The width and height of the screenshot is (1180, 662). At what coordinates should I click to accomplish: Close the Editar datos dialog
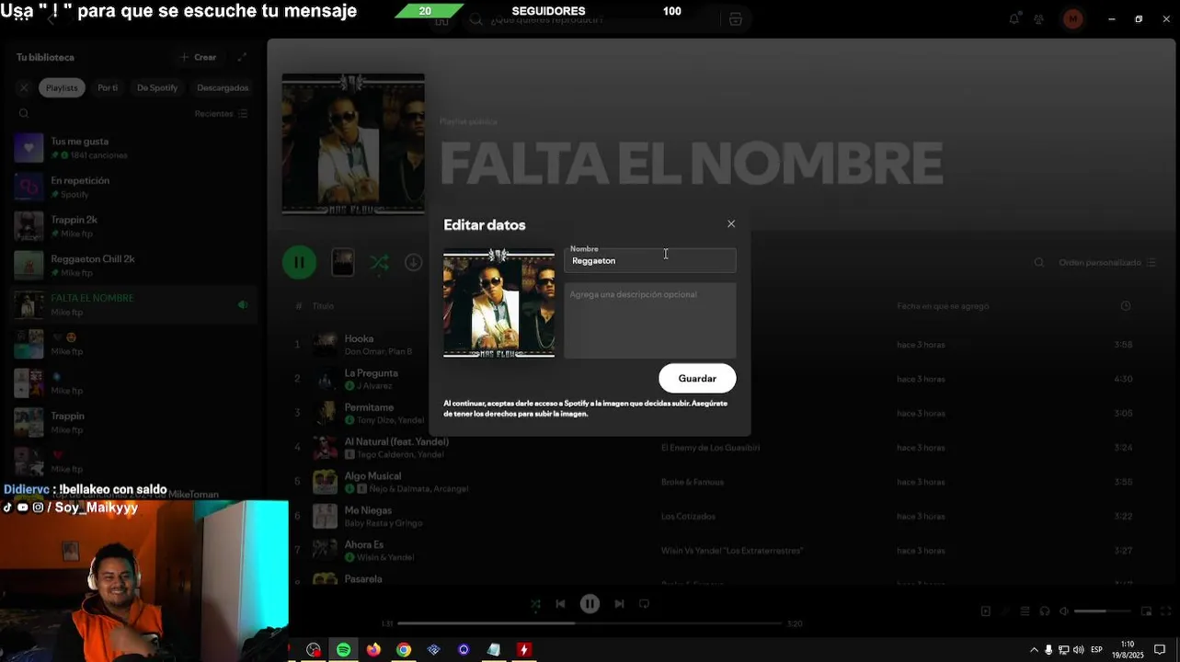click(731, 223)
